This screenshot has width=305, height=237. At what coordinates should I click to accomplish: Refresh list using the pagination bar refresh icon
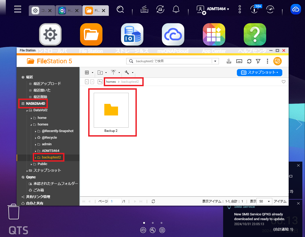click(153, 201)
